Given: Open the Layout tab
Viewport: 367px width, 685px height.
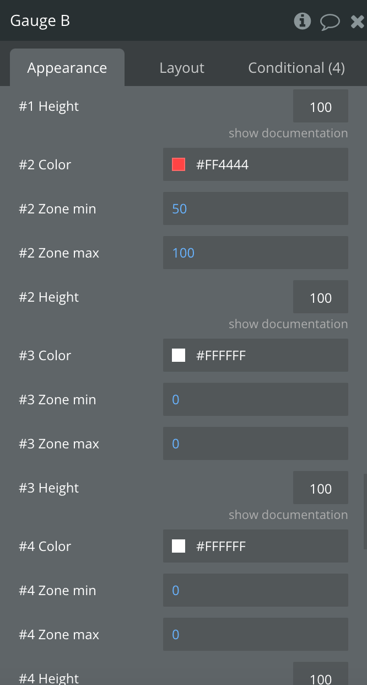Looking at the screenshot, I should point(182,68).
